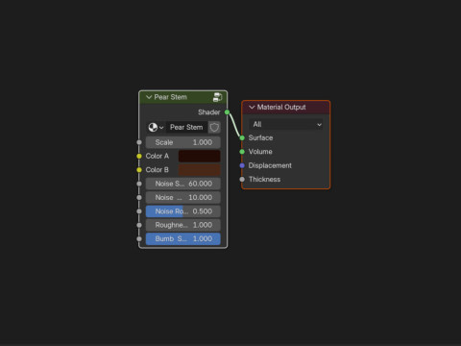Click the Pear Stem group name field

click(x=186, y=128)
